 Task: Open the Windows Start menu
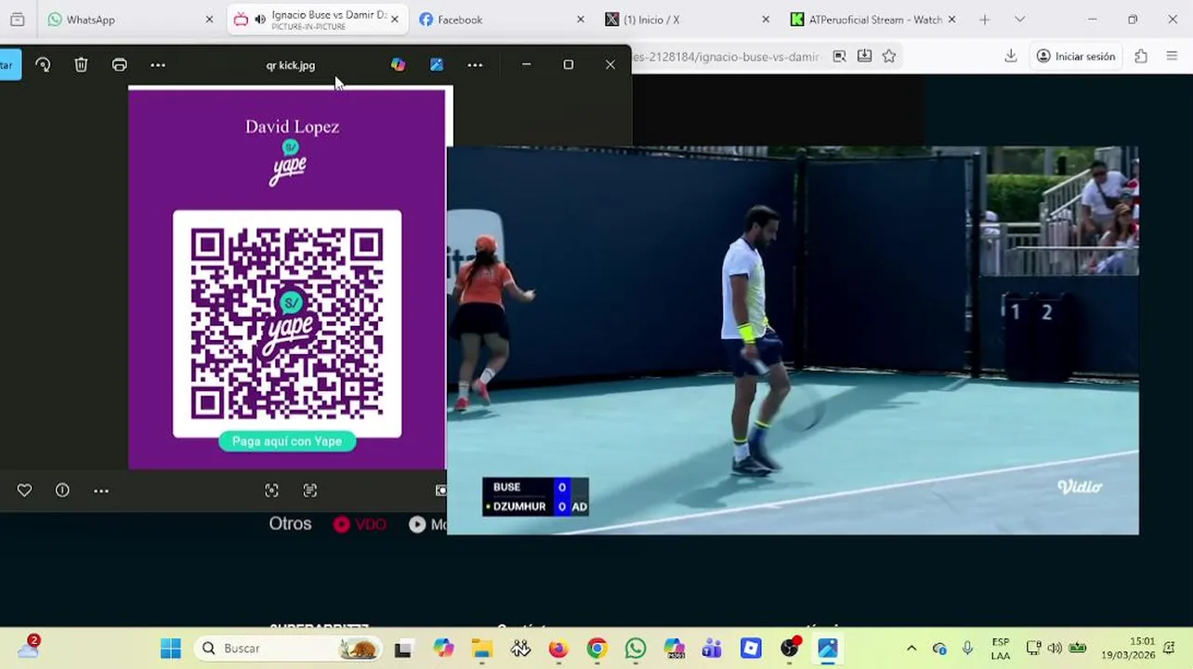coord(171,649)
